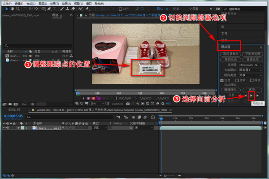269x179 pixels.
Task: Switch to 渲染队列 render queue tab
Action: (x=14, y=110)
